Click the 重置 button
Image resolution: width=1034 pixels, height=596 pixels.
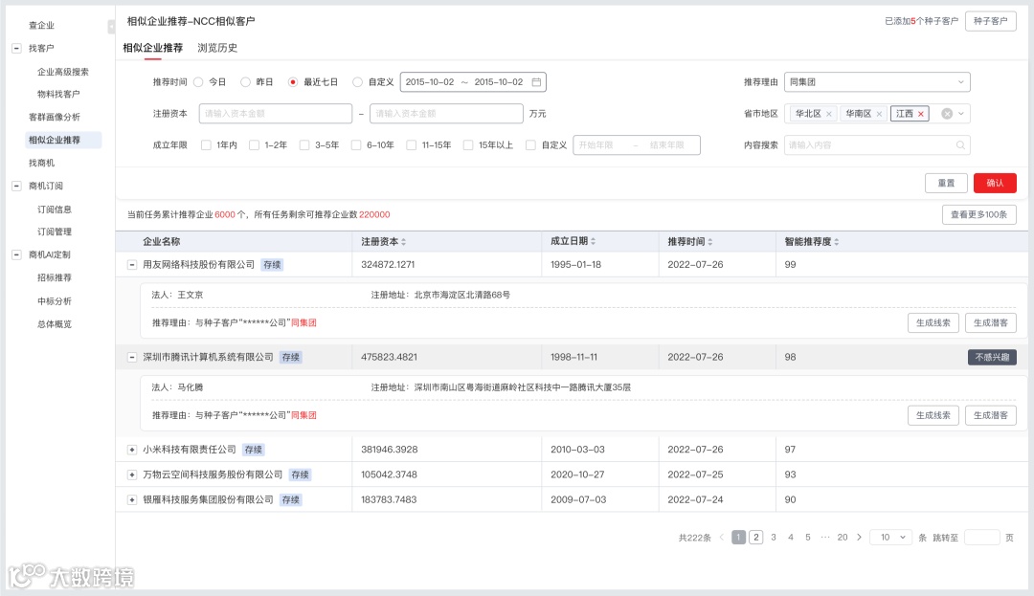[x=946, y=183]
